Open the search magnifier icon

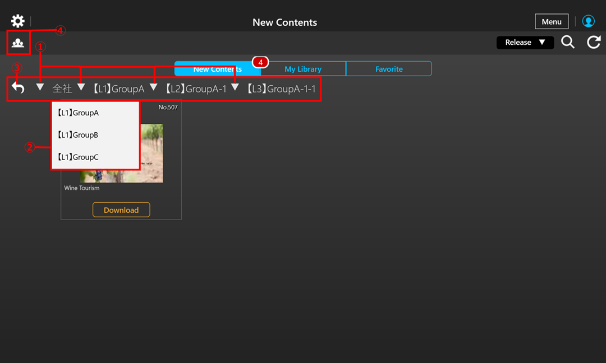point(568,41)
